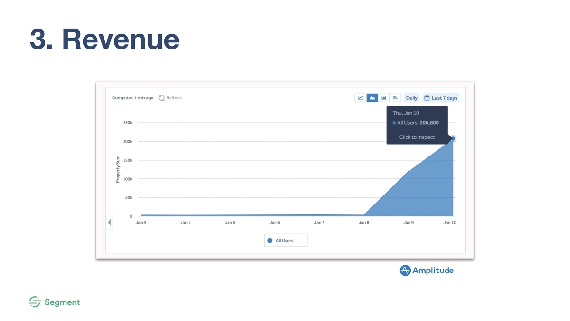
Task: Click the Jan 10 data point marker
Action: click(453, 139)
